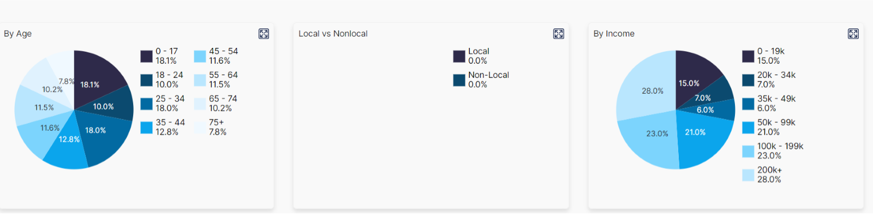Select the 65 - 74 legend item
Image resolution: width=873 pixels, height=219 pixels.
tap(216, 104)
